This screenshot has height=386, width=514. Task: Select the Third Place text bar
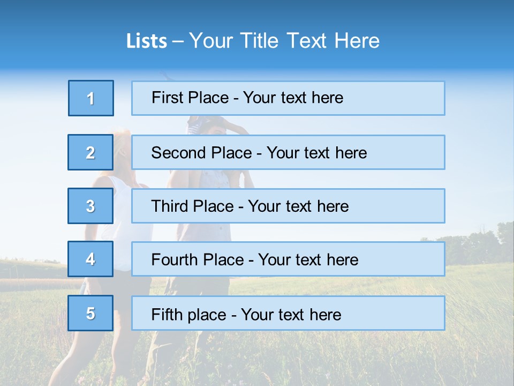(x=288, y=206)
